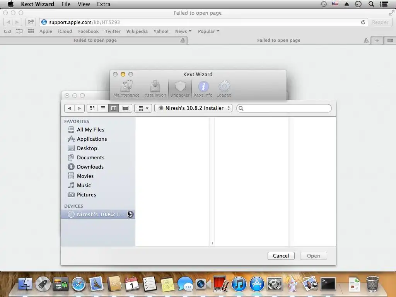Click Safari's back button

pos(8,22)
